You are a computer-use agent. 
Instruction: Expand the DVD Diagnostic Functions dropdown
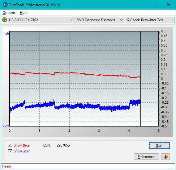point(99,20)
